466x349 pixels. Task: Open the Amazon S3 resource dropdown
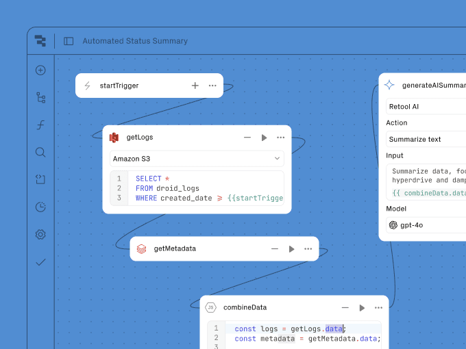(x=197, y=159)
